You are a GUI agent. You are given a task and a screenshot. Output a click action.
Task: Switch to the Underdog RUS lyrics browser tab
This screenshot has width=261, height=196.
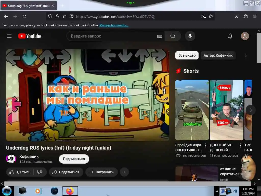[29, 6]
